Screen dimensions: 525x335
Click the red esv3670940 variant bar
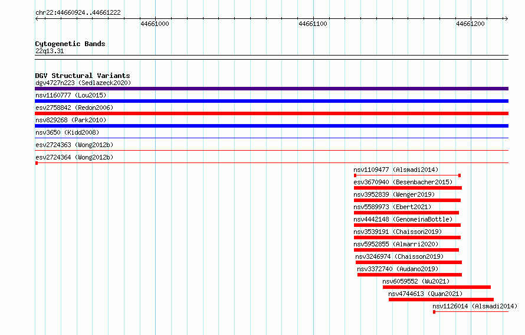click(408, 188)
